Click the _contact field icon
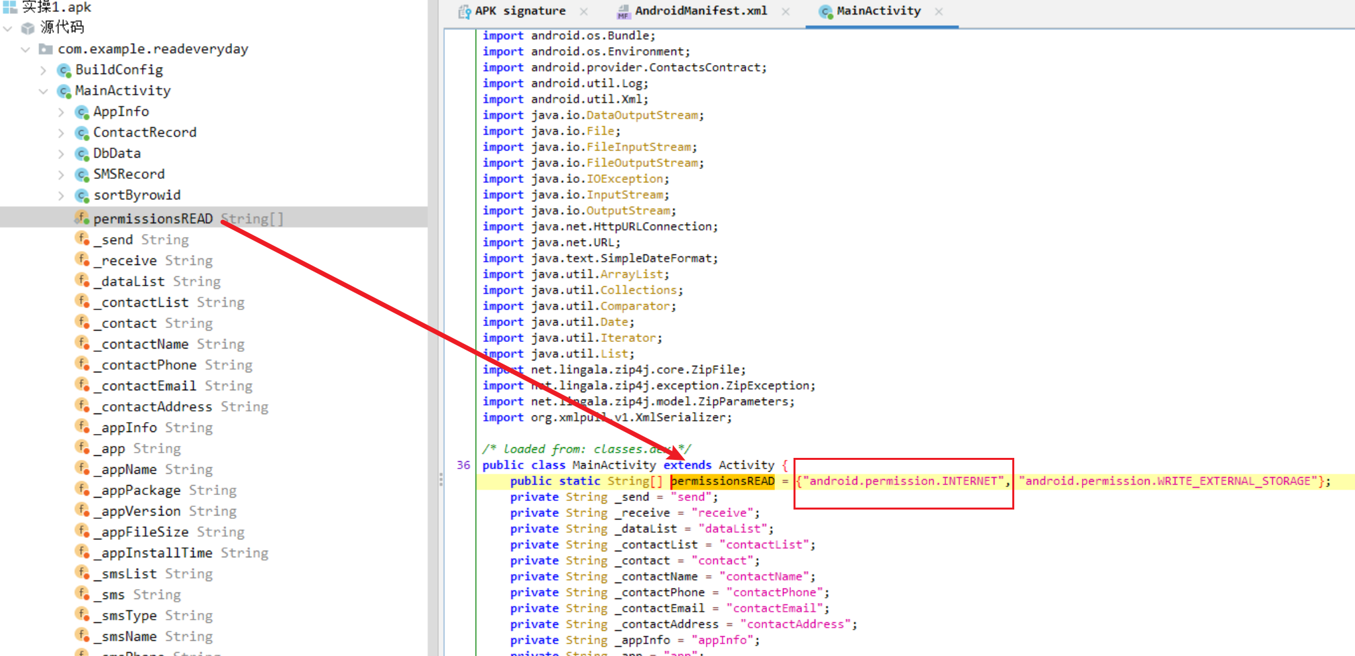 (x=82, y=323)
